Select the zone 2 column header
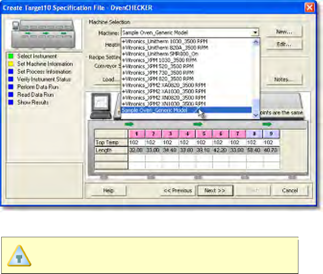The image size is (323, 274). point(153,134)
